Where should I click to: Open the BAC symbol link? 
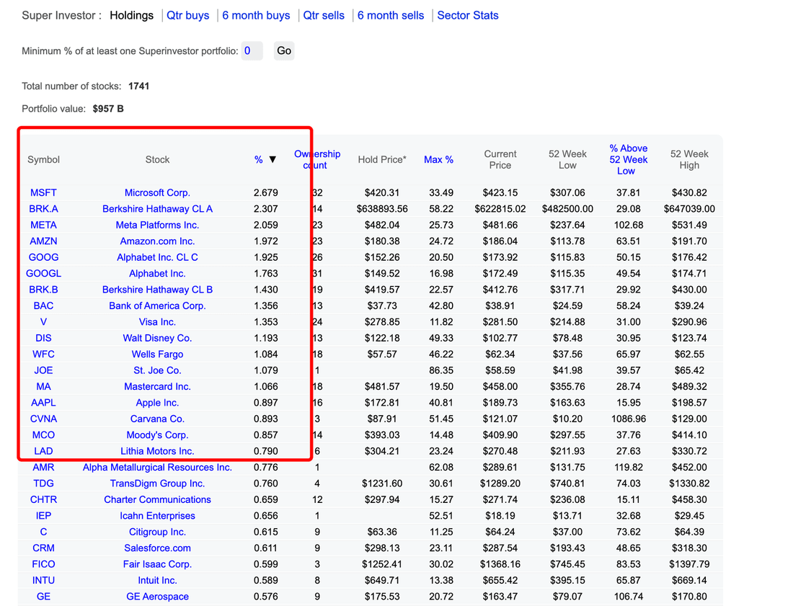43,306
